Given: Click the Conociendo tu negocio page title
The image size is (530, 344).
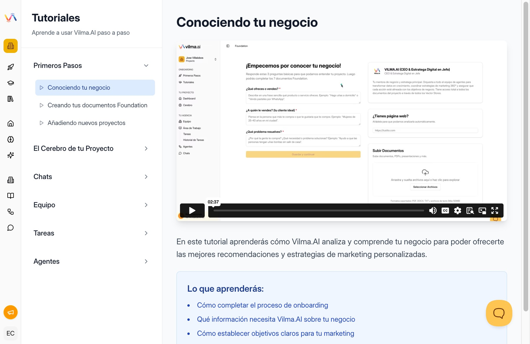Looking at the screenshot, I should (247, 22).
